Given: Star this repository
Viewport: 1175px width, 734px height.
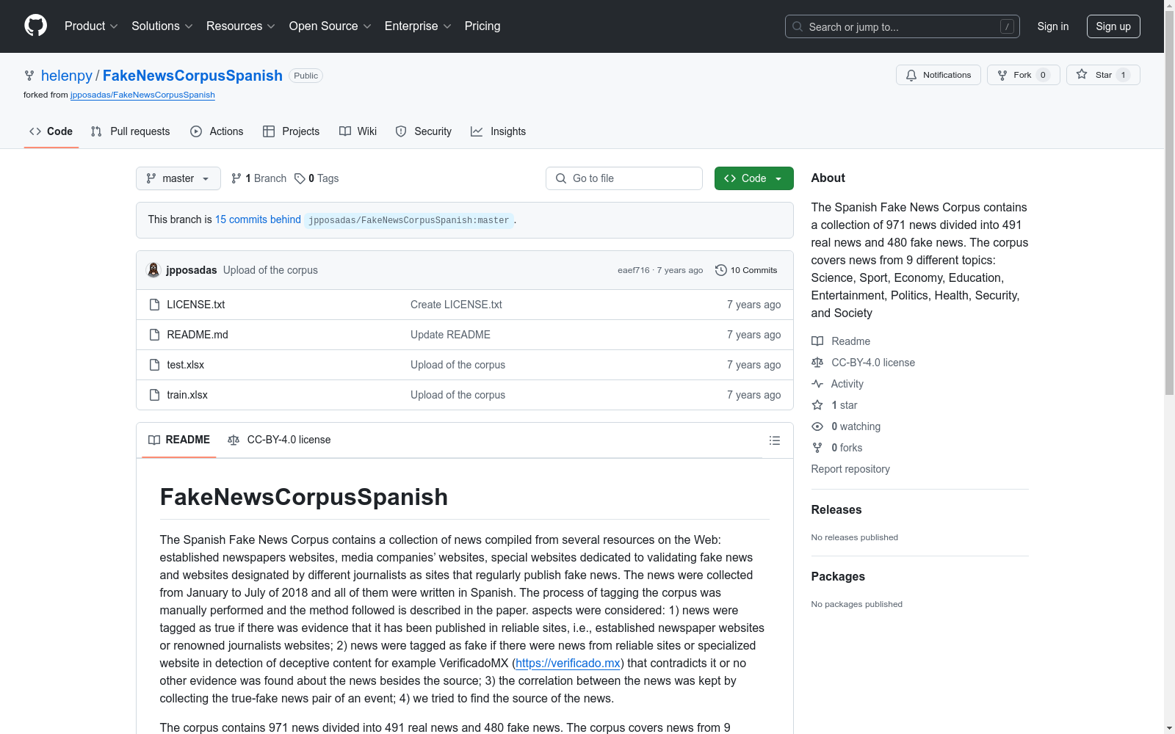Looking at the screenshot, I should coord(1103,75).
